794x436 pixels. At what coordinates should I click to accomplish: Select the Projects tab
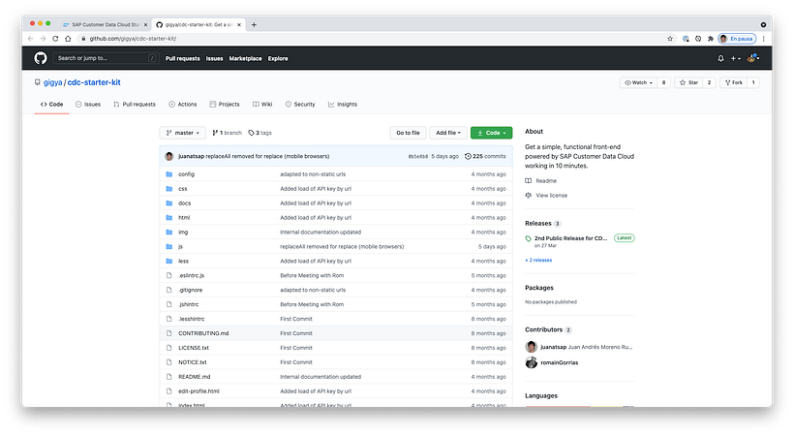point(225,104)
